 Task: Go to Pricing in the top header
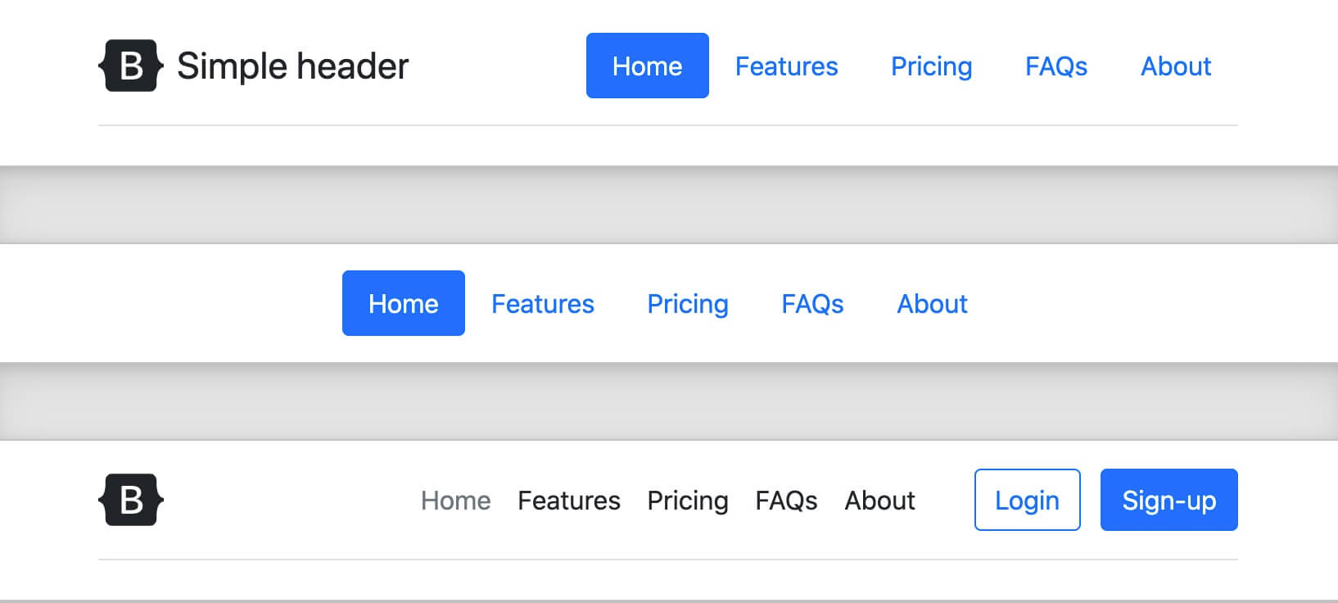931,66
